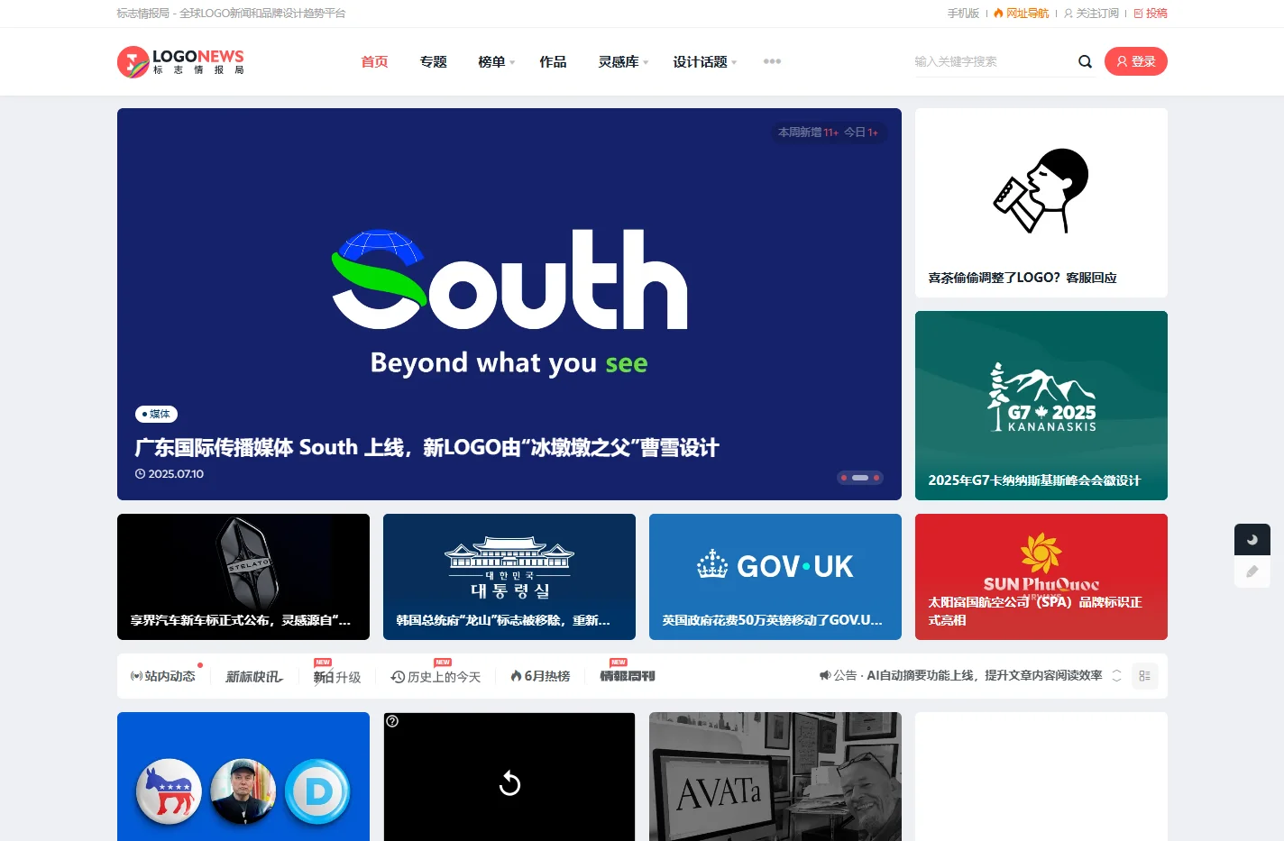The image size is (1284, 841).
Task: Open 喜茶偷偷调整了LOGO article card
Action: tap(1041, 203)
